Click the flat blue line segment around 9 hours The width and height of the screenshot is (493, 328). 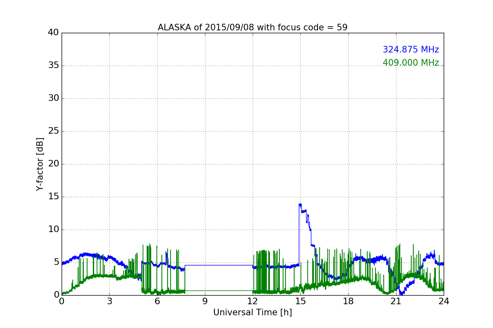pos(219,265)
